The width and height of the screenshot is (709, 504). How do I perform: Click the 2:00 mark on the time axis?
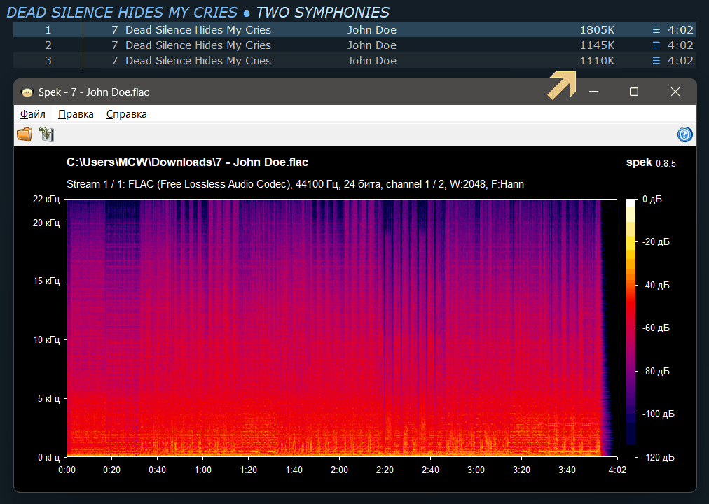(x=339, y=468)
